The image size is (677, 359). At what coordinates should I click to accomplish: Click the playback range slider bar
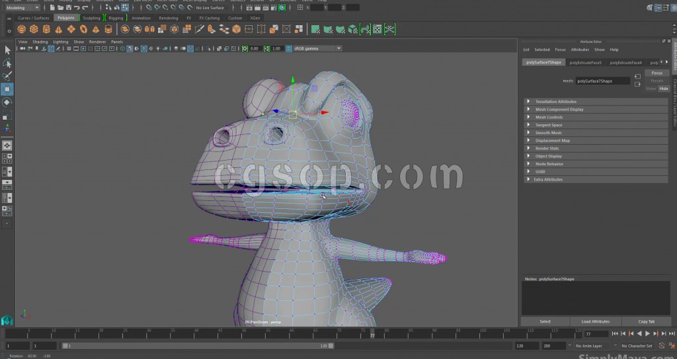click(x=198, y=346)
